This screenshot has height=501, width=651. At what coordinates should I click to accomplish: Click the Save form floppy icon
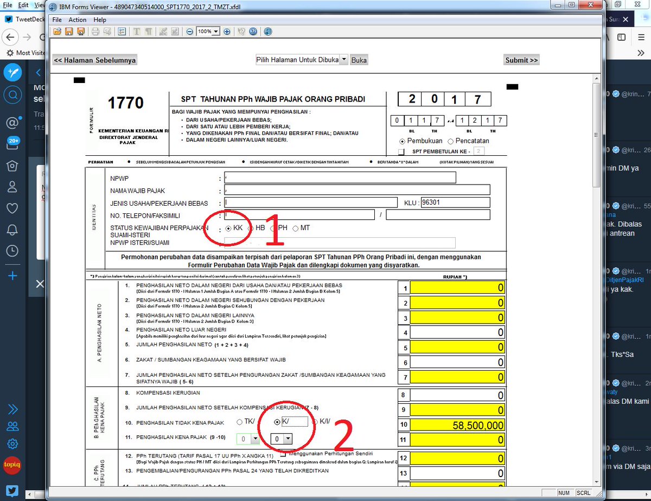(69, 31)
